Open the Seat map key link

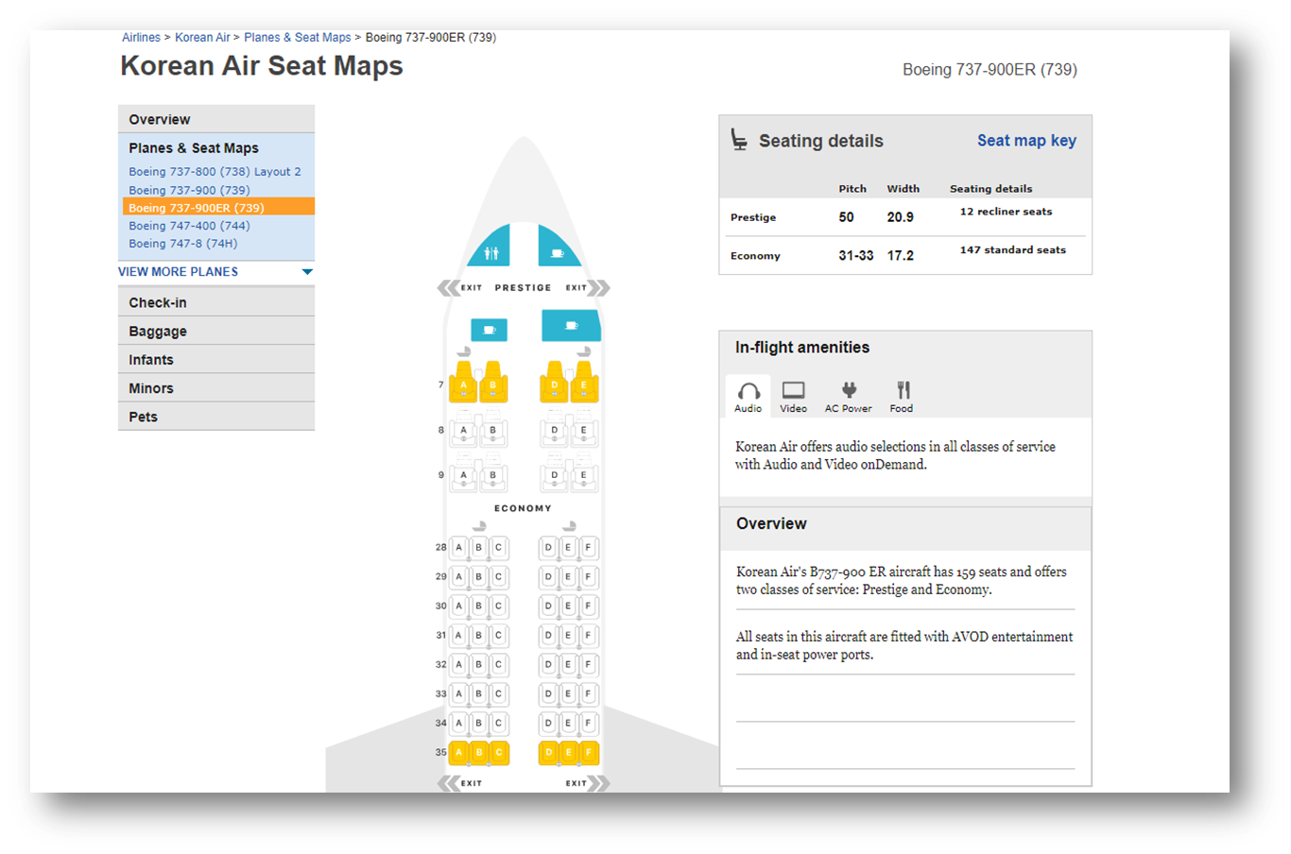(x=1026, y=141)
